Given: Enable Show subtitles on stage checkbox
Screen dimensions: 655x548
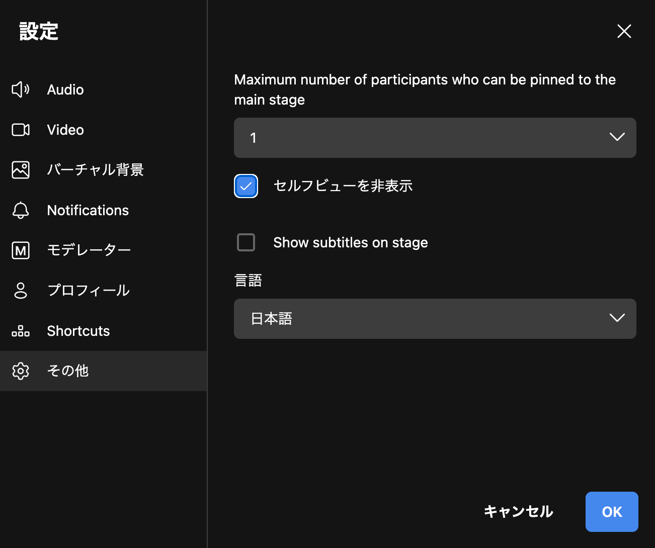Looking at the screenshot, I should (246, 242).
